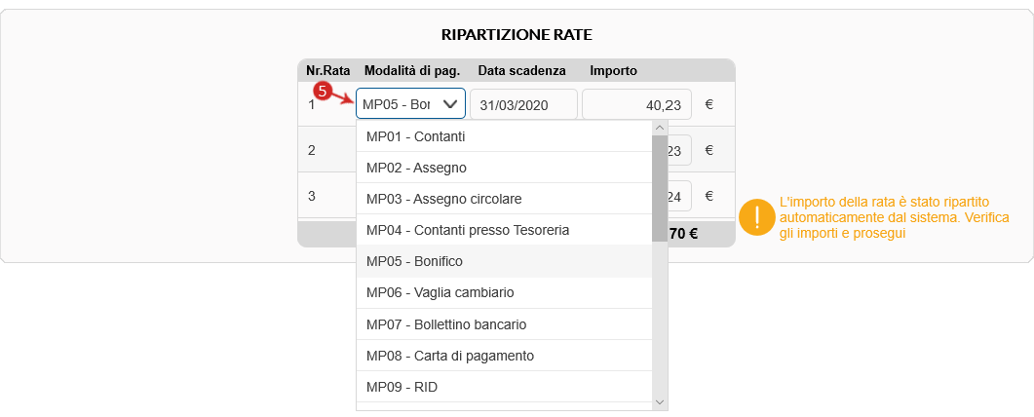Open the Modalità di pag. combo box for rata 1

coord(411,104)
